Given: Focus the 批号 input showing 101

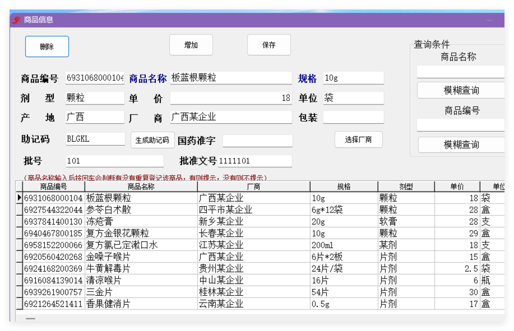Looking at the screenshot, I should pyautogui.click(x=115, y=161).
